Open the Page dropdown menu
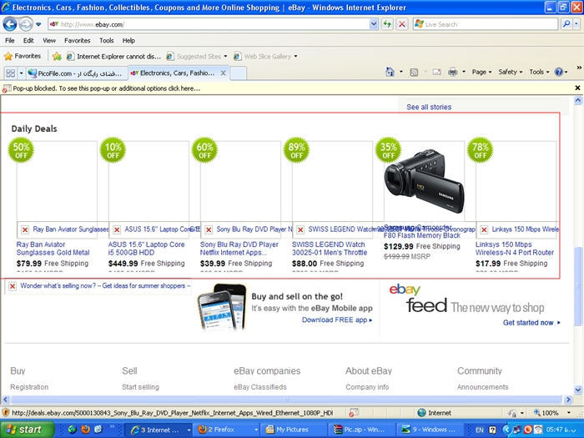The width and height of the screenshot is (584, 438). pos(481,73)
